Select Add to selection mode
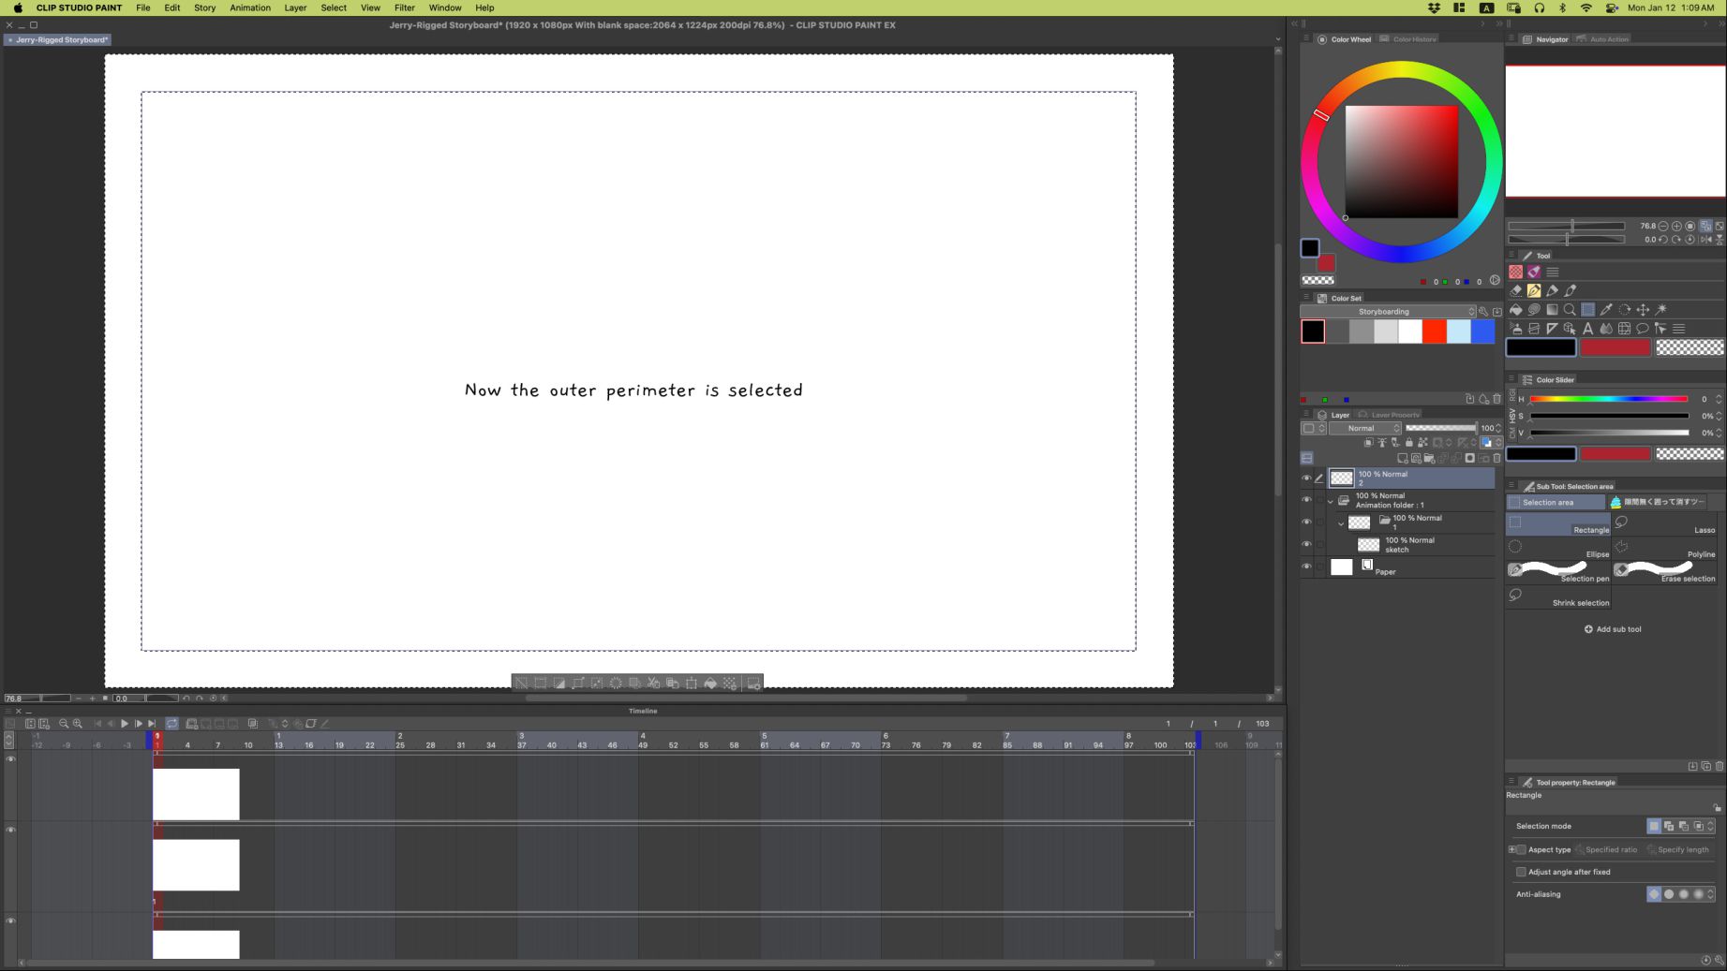 tap(1669, 826)
